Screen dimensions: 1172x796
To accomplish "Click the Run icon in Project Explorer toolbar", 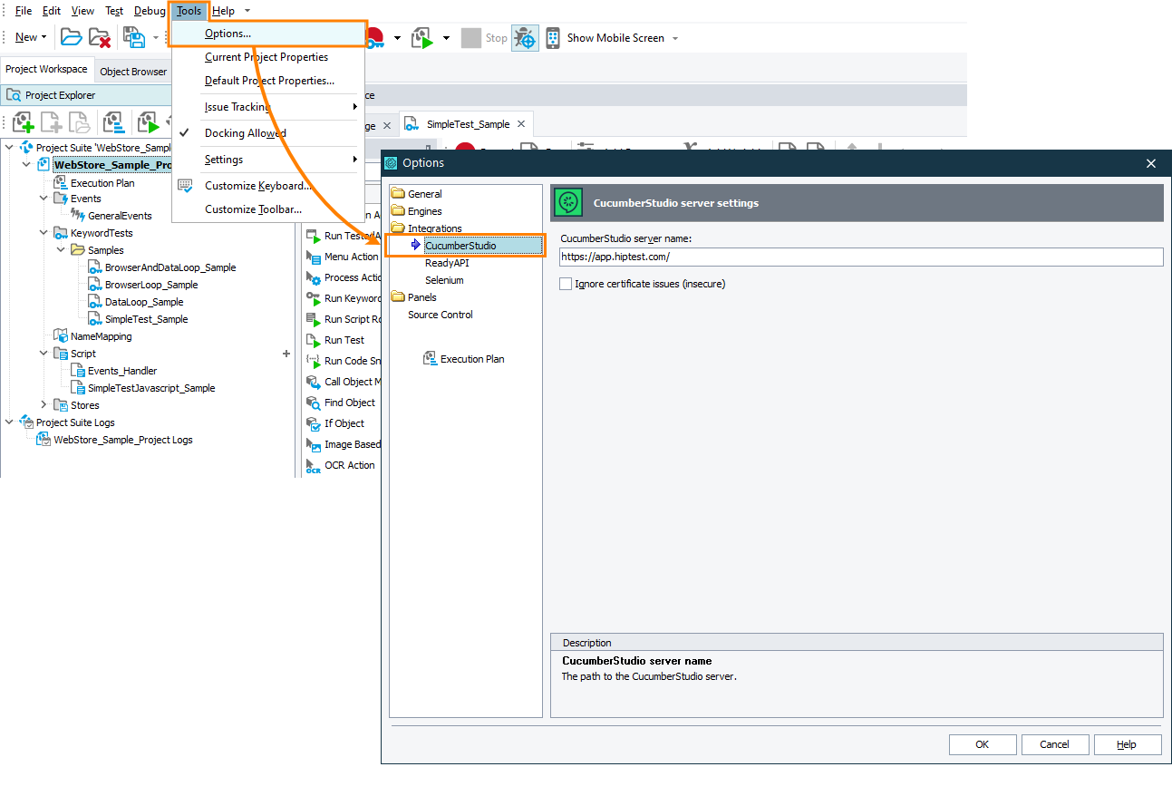I will click(148, 122).
